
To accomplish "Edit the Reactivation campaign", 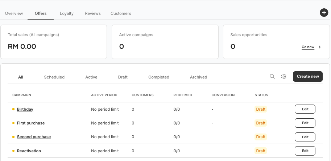I will coord(305,151).
